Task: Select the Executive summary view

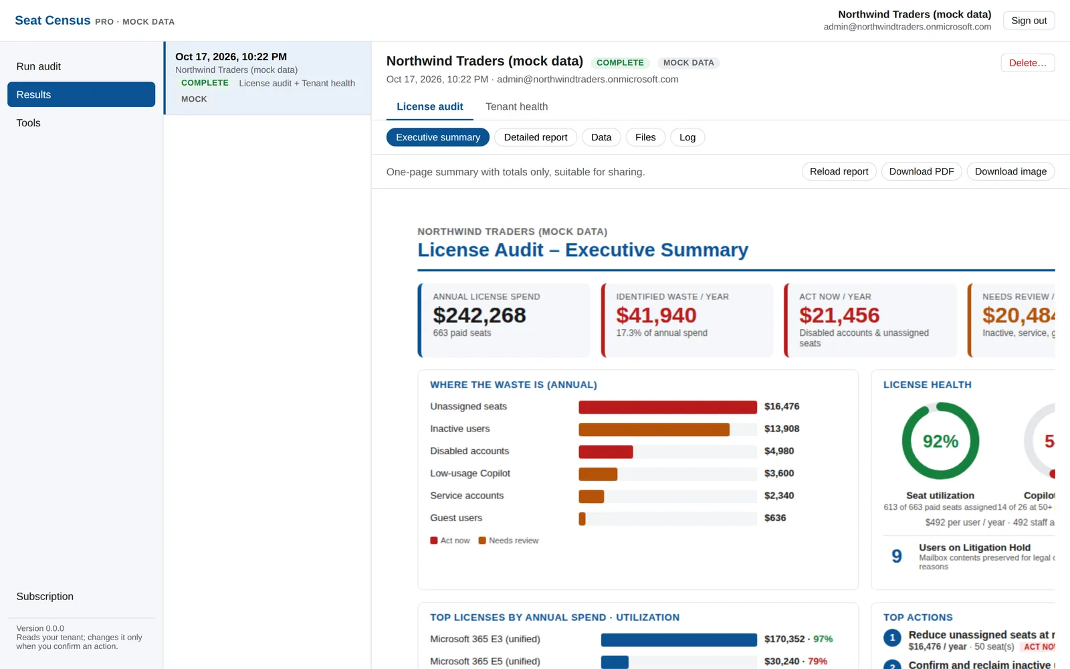Action: (438, 137)
